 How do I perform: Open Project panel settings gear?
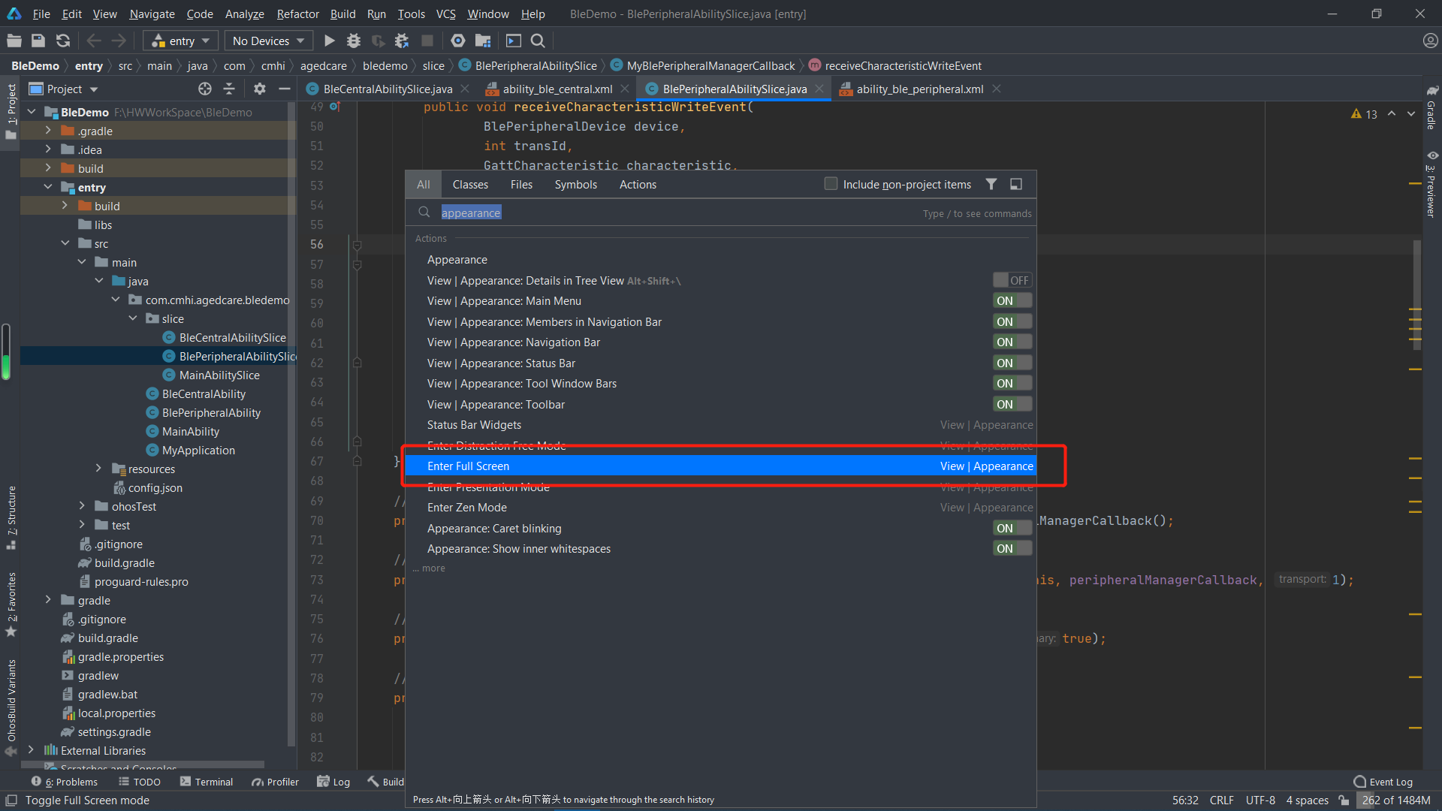click(x=259, y=89)
